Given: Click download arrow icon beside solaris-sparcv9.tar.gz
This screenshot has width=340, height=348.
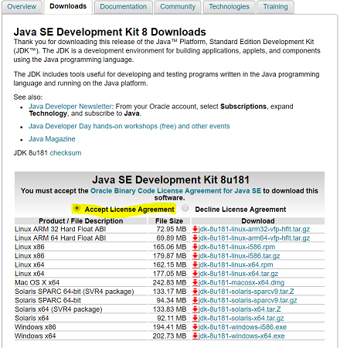Looking at the screenshot, I should point(195,300).
